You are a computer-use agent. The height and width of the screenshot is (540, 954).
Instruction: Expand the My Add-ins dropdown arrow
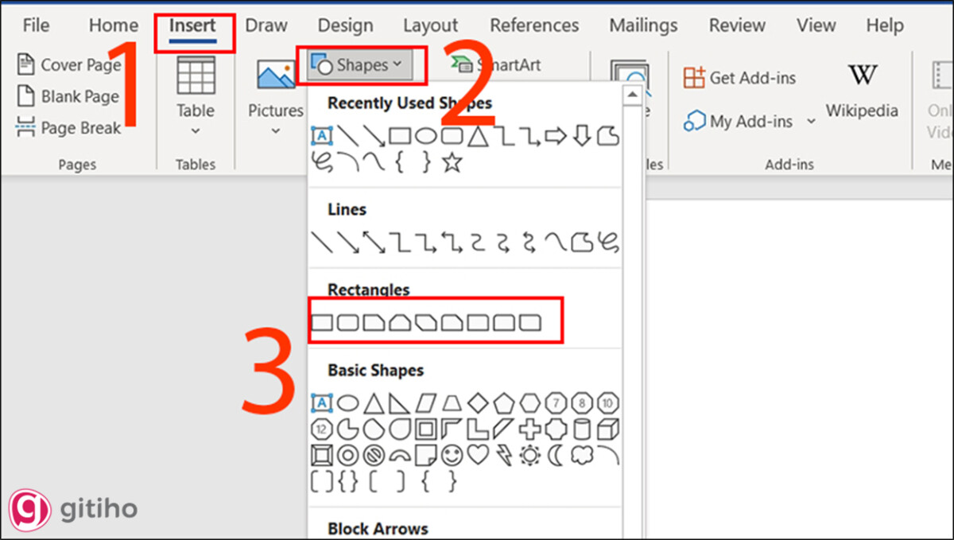pyautogui.click(x=811, y=122)
